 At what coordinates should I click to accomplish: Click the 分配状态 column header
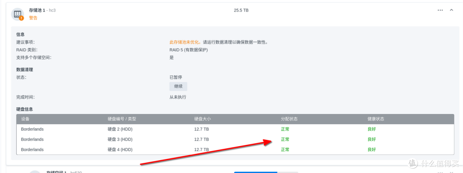point(289,119)
